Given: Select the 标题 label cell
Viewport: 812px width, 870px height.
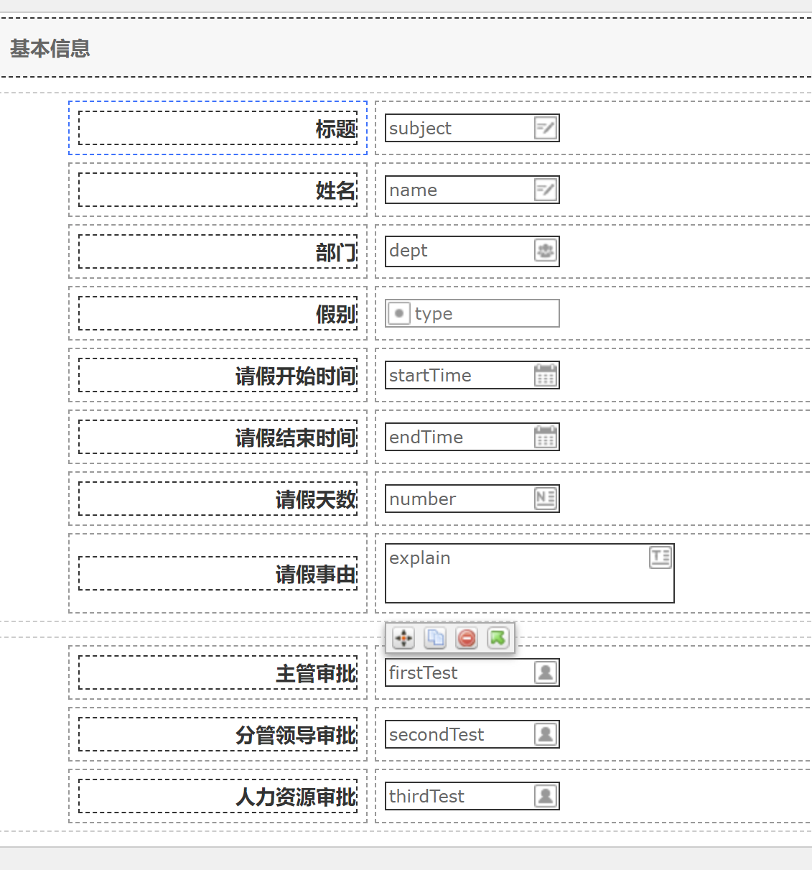Looking at the screenshot, I should [218, 129].
